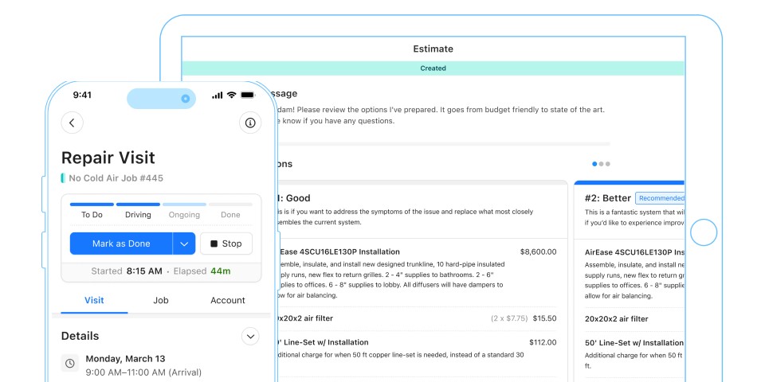The image size is (765, 382).
Task: Click the Estimate title on tablet
Action: point(433,49)
